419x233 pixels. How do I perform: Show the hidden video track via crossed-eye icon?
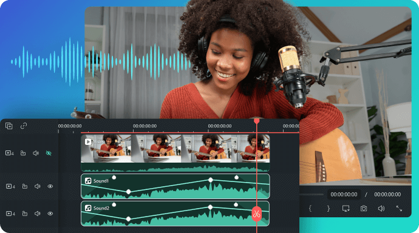(x=49, y=153)
